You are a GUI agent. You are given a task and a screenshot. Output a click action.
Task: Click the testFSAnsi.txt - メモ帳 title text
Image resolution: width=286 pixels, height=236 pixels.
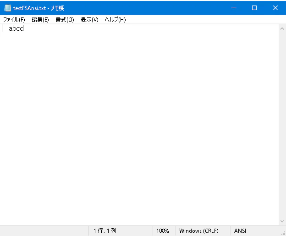pyautogui.click(x=38, y=8)
